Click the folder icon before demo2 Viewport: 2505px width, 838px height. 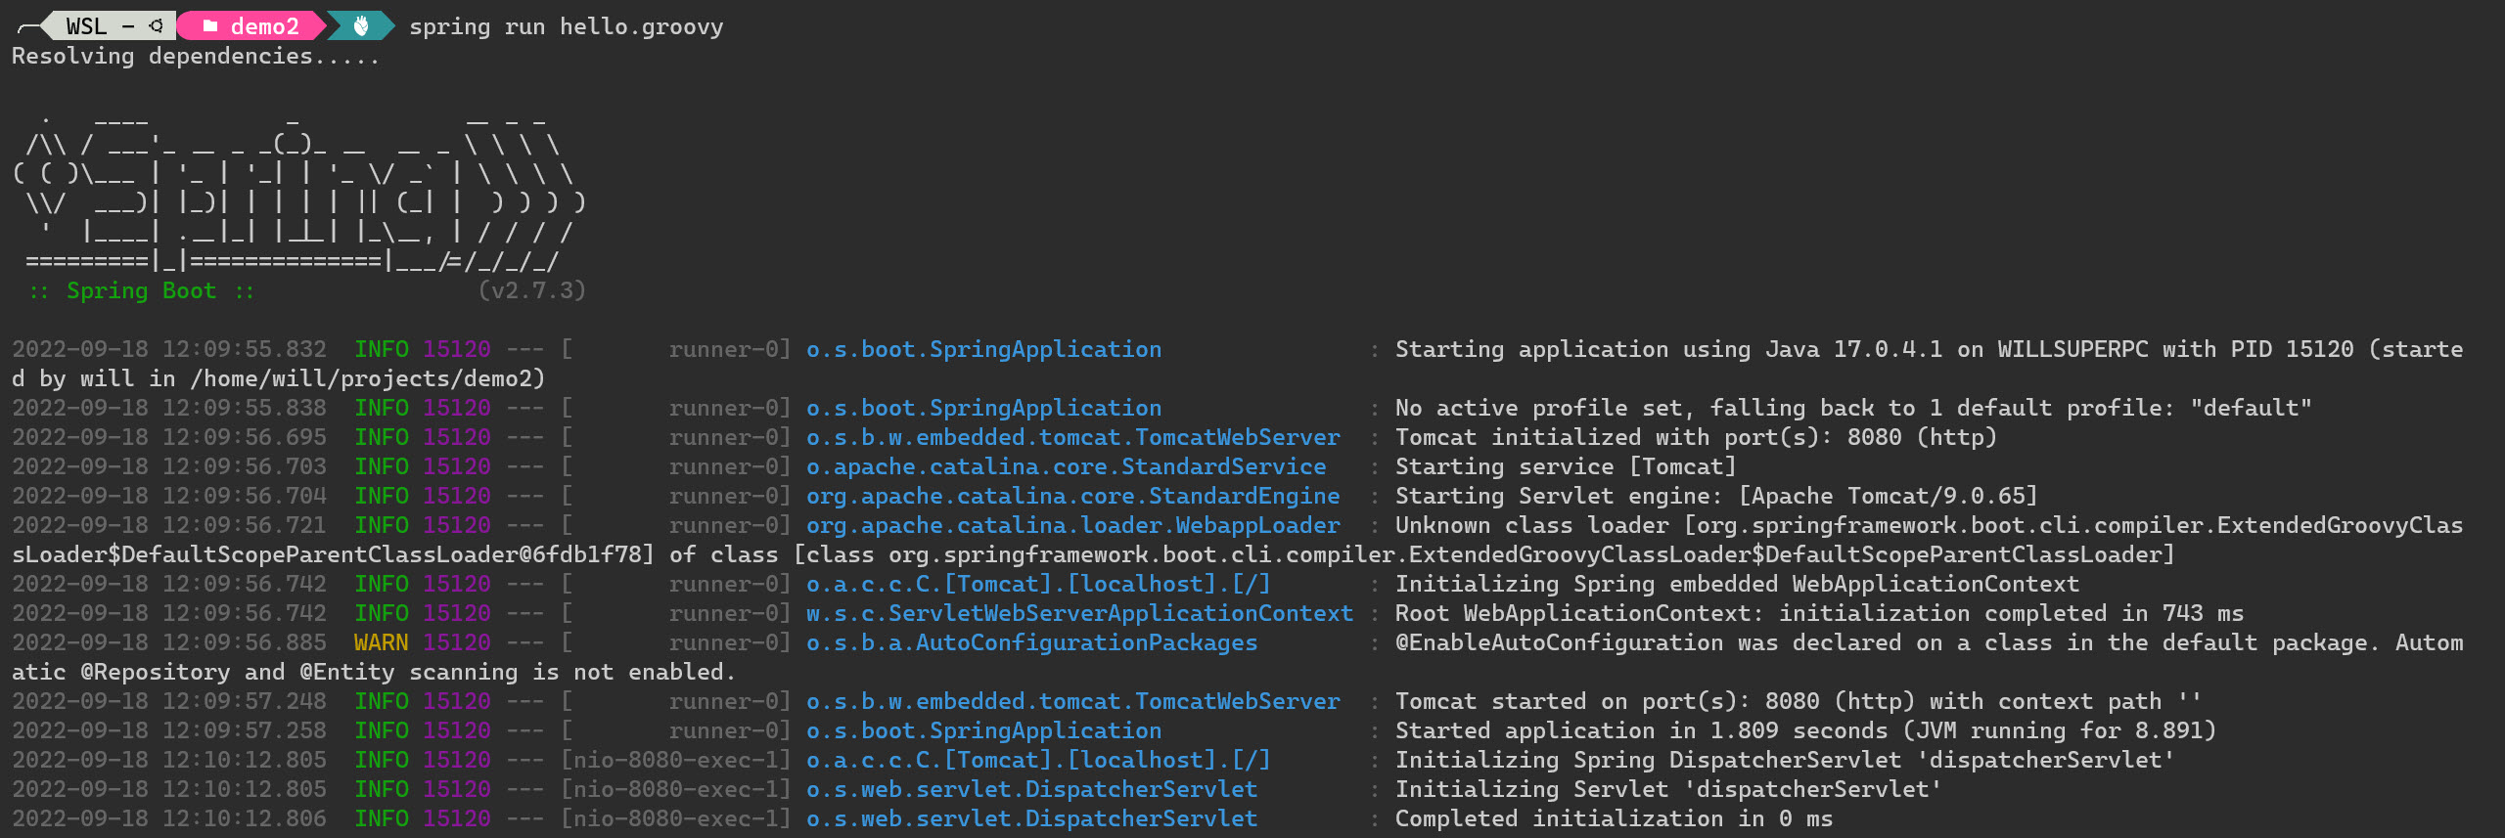(210, 26)
